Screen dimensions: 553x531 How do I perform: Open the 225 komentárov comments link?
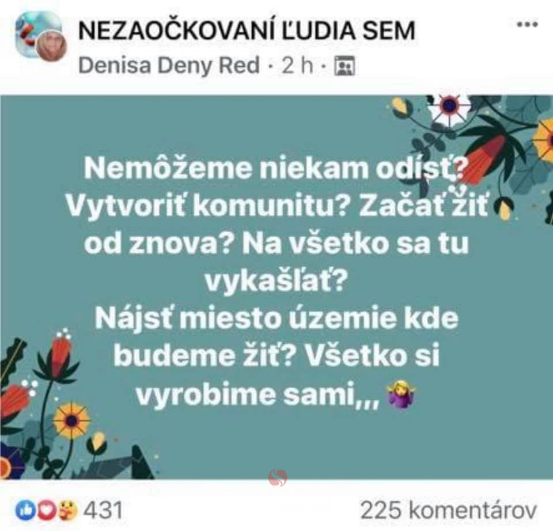click(449, 510)
